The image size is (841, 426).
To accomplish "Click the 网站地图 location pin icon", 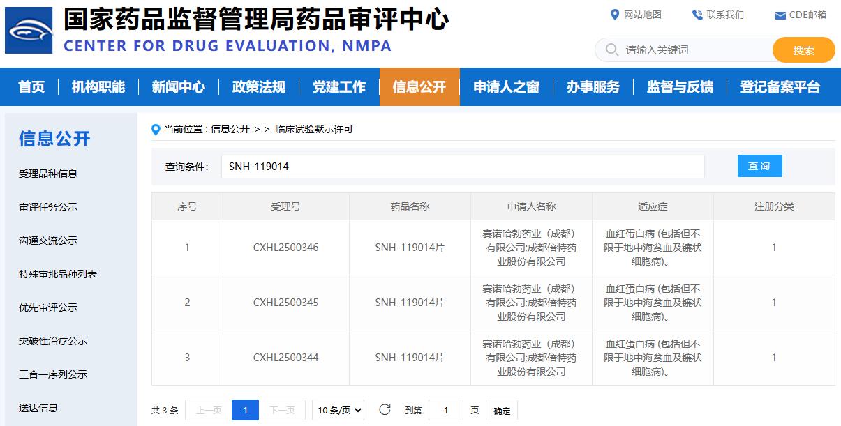I will 615,15.
